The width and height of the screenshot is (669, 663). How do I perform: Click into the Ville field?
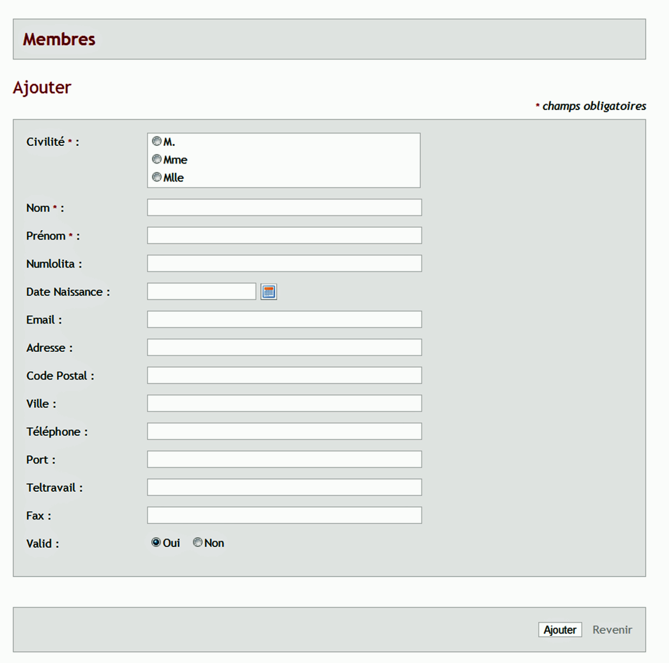click(x=284, y=404)
